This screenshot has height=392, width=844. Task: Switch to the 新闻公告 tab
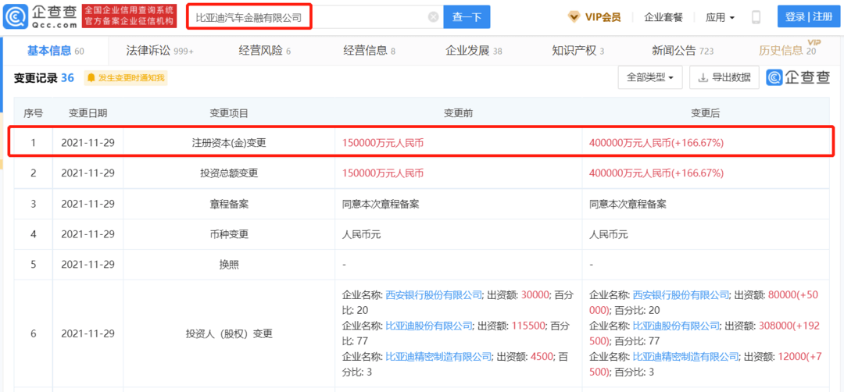click(682, 51)
